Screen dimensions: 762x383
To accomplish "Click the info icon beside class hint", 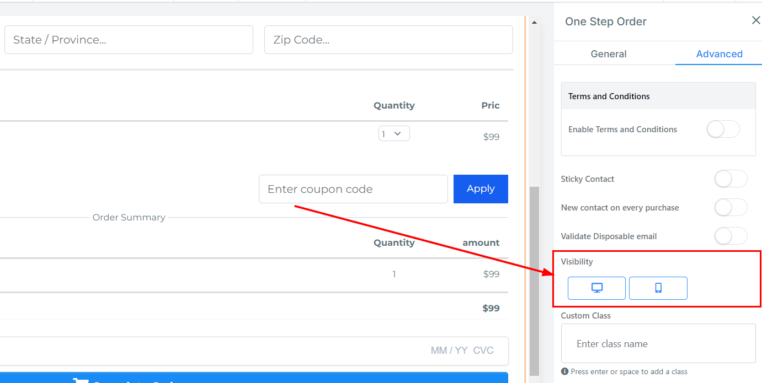I will click(x=565, y=371).
